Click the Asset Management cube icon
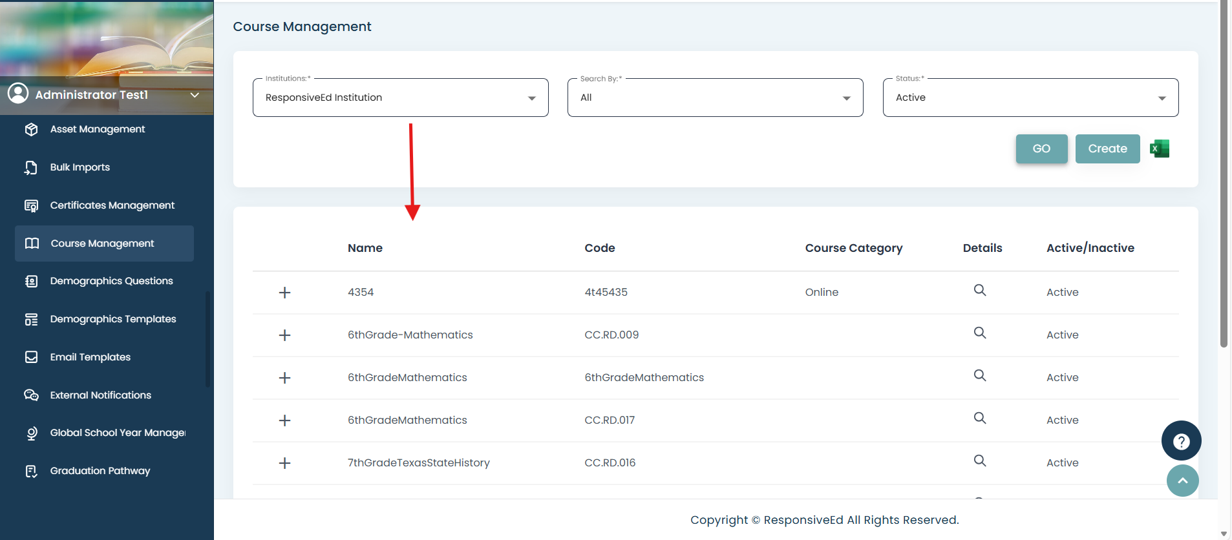This screenshot has width=1232, height=540. [x=31, y=129]
